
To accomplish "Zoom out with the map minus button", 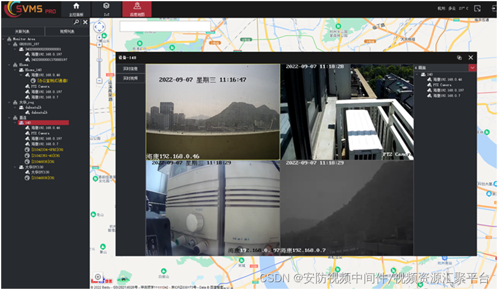I will click(100, 81).
